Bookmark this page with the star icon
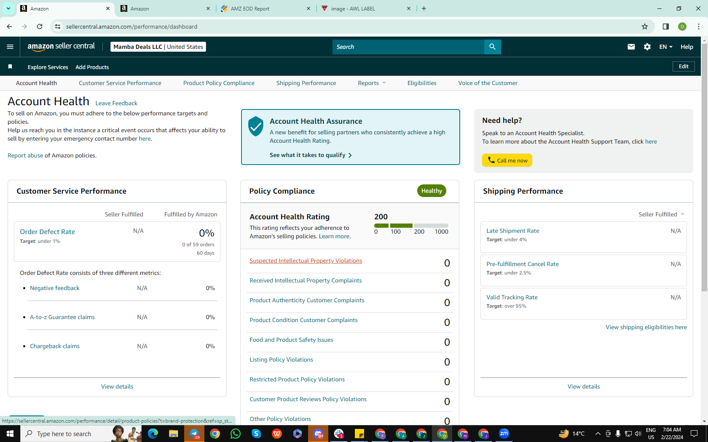This screenshot has height=442, width=708. click(x=644, y=27)
